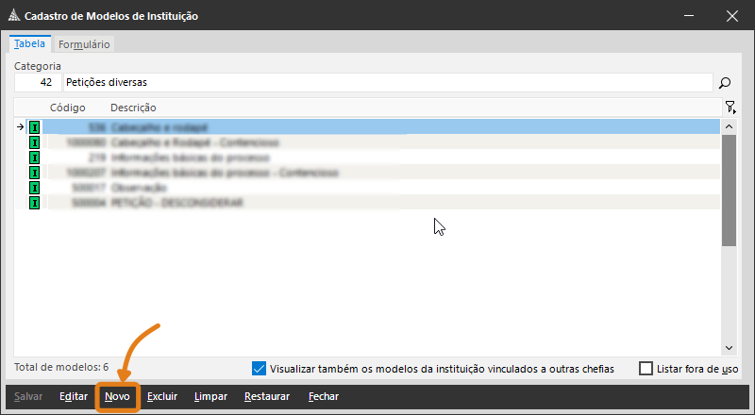Open the table filter funnel icon
Image resolution: width=755 pixels, height=415 pixels.
coord(730,108)
